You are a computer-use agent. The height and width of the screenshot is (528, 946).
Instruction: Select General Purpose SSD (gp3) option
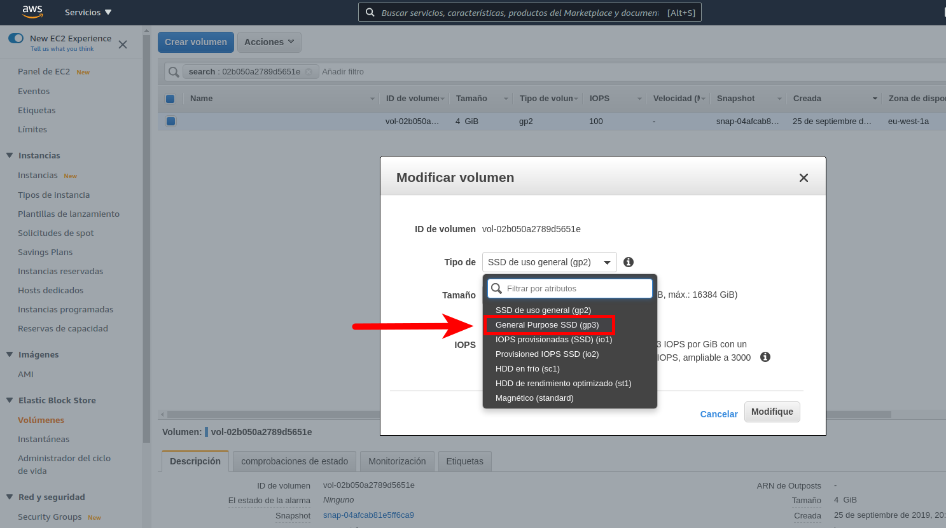[547, 325]
